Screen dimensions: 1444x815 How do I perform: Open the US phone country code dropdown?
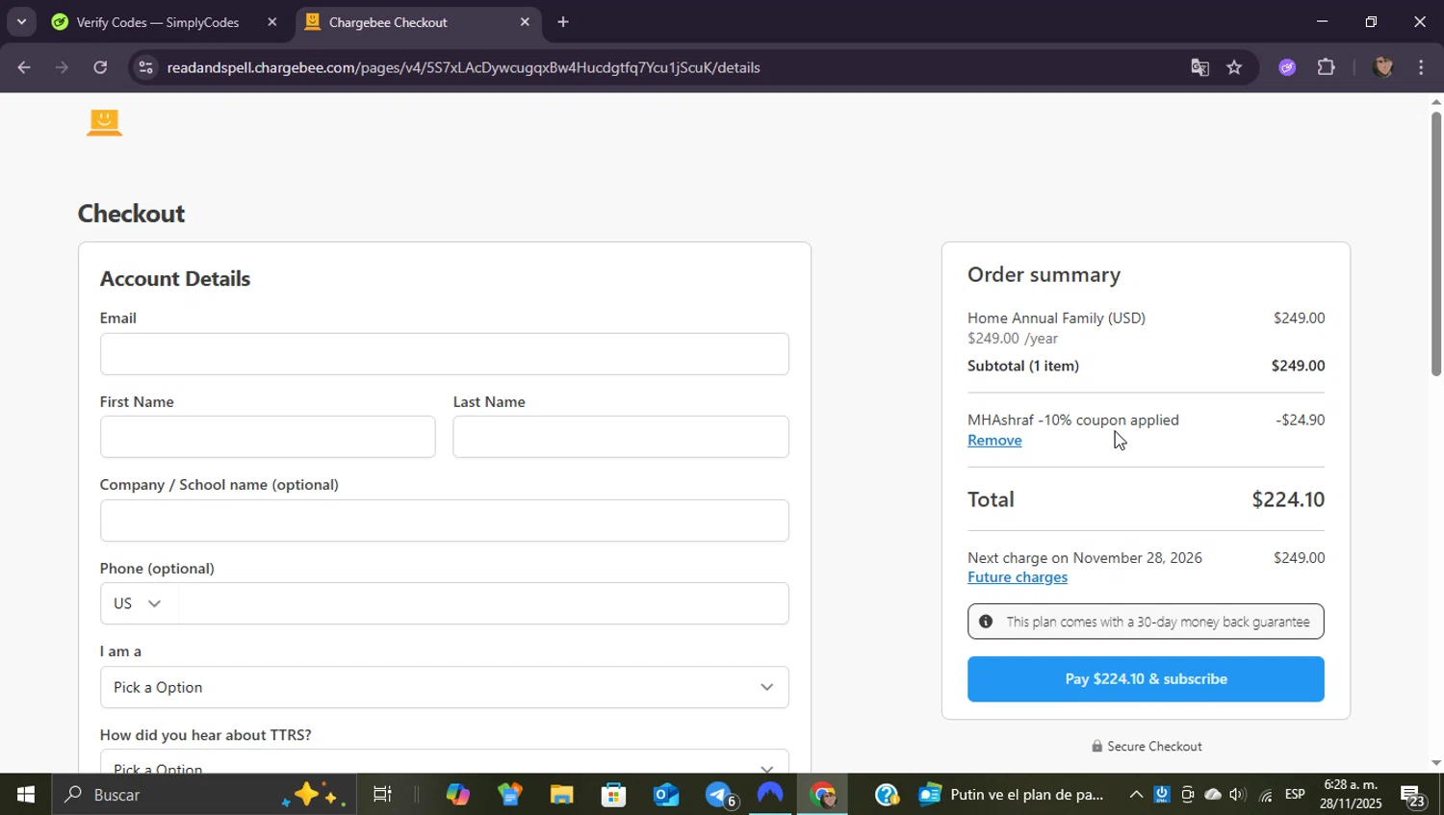point(139,603)
